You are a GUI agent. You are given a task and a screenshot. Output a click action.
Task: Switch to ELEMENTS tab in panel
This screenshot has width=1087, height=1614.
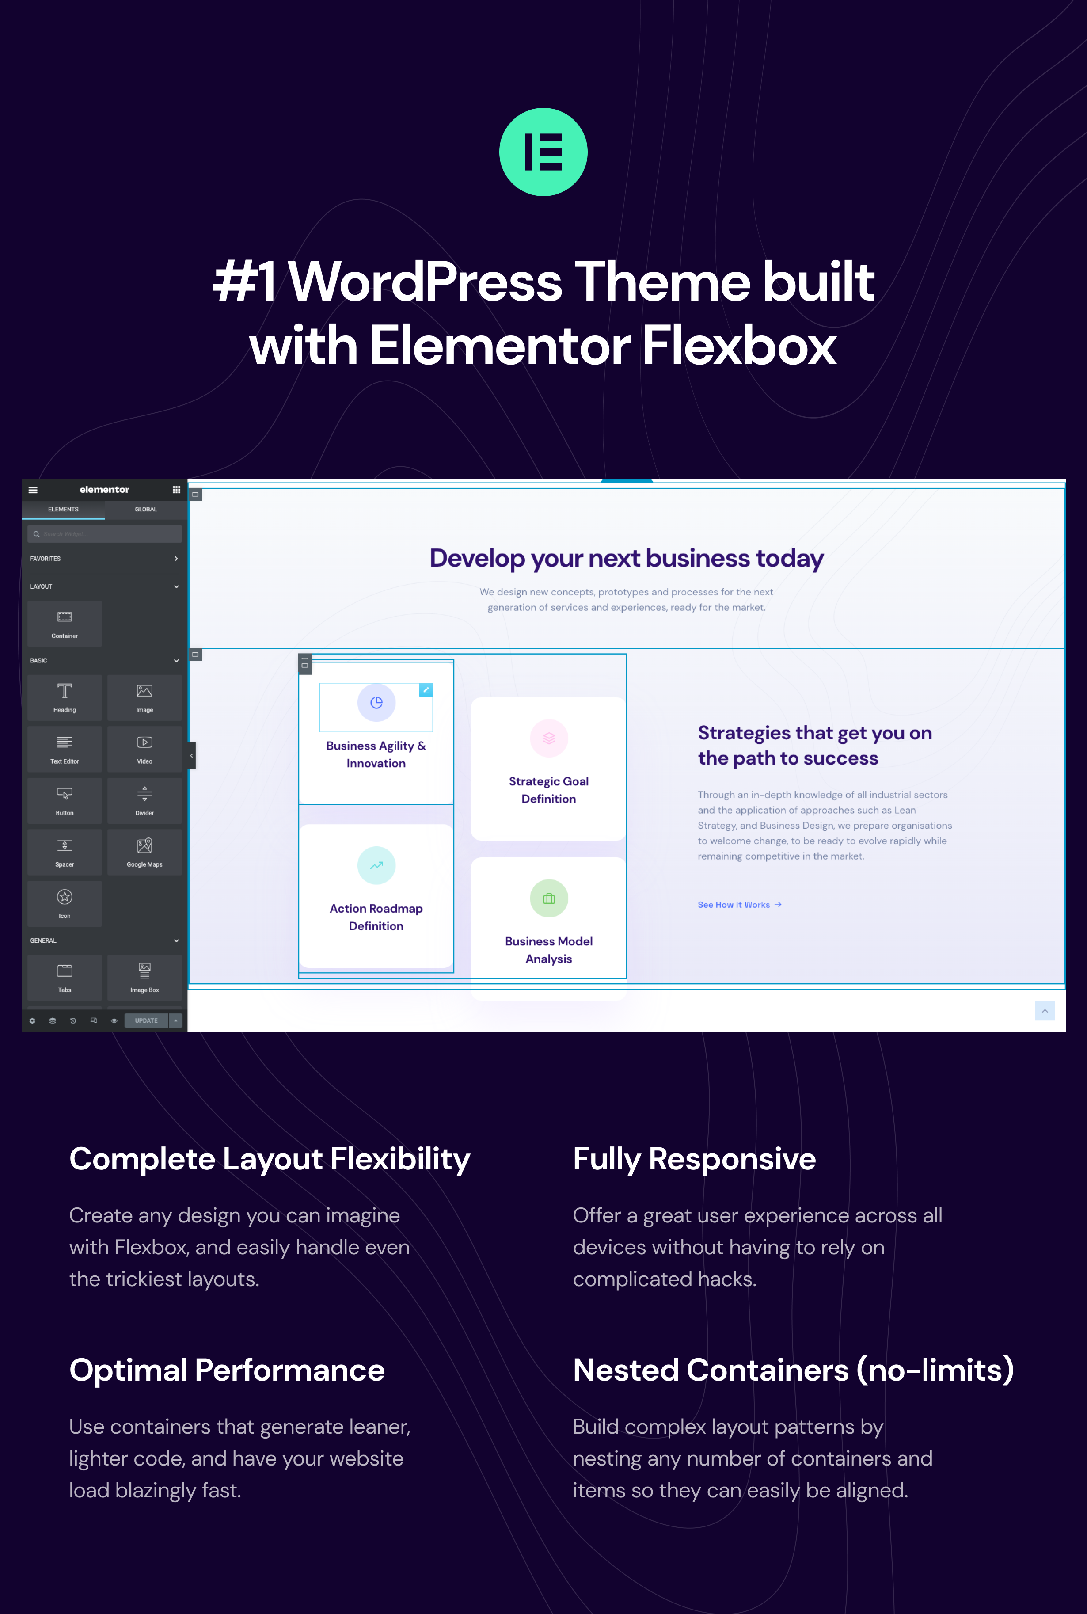tap(63, 510)
